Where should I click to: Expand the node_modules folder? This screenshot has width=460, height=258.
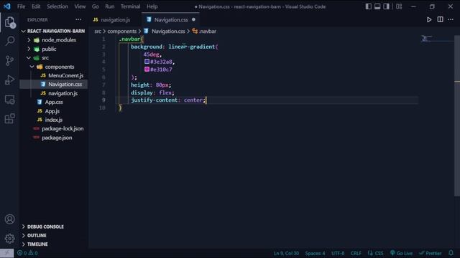[x=53, y=40]
